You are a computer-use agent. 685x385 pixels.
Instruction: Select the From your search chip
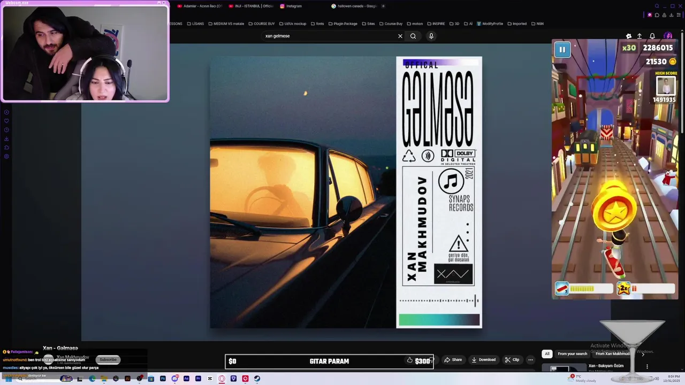coord(572,353)
